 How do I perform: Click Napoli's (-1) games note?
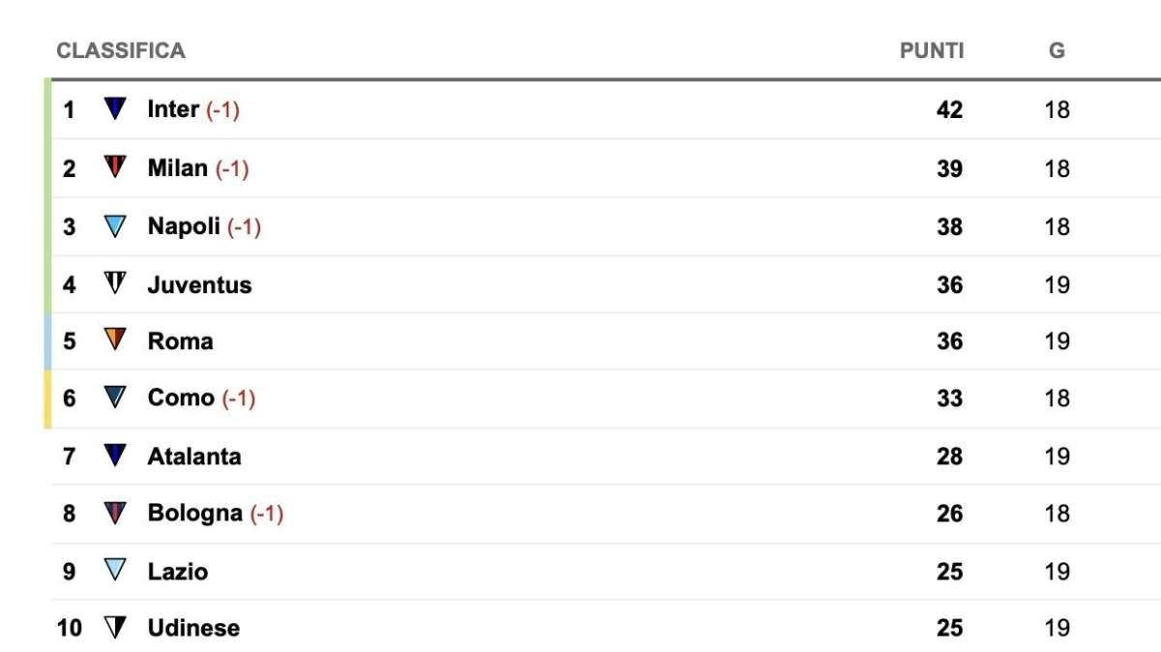(245, 227)
